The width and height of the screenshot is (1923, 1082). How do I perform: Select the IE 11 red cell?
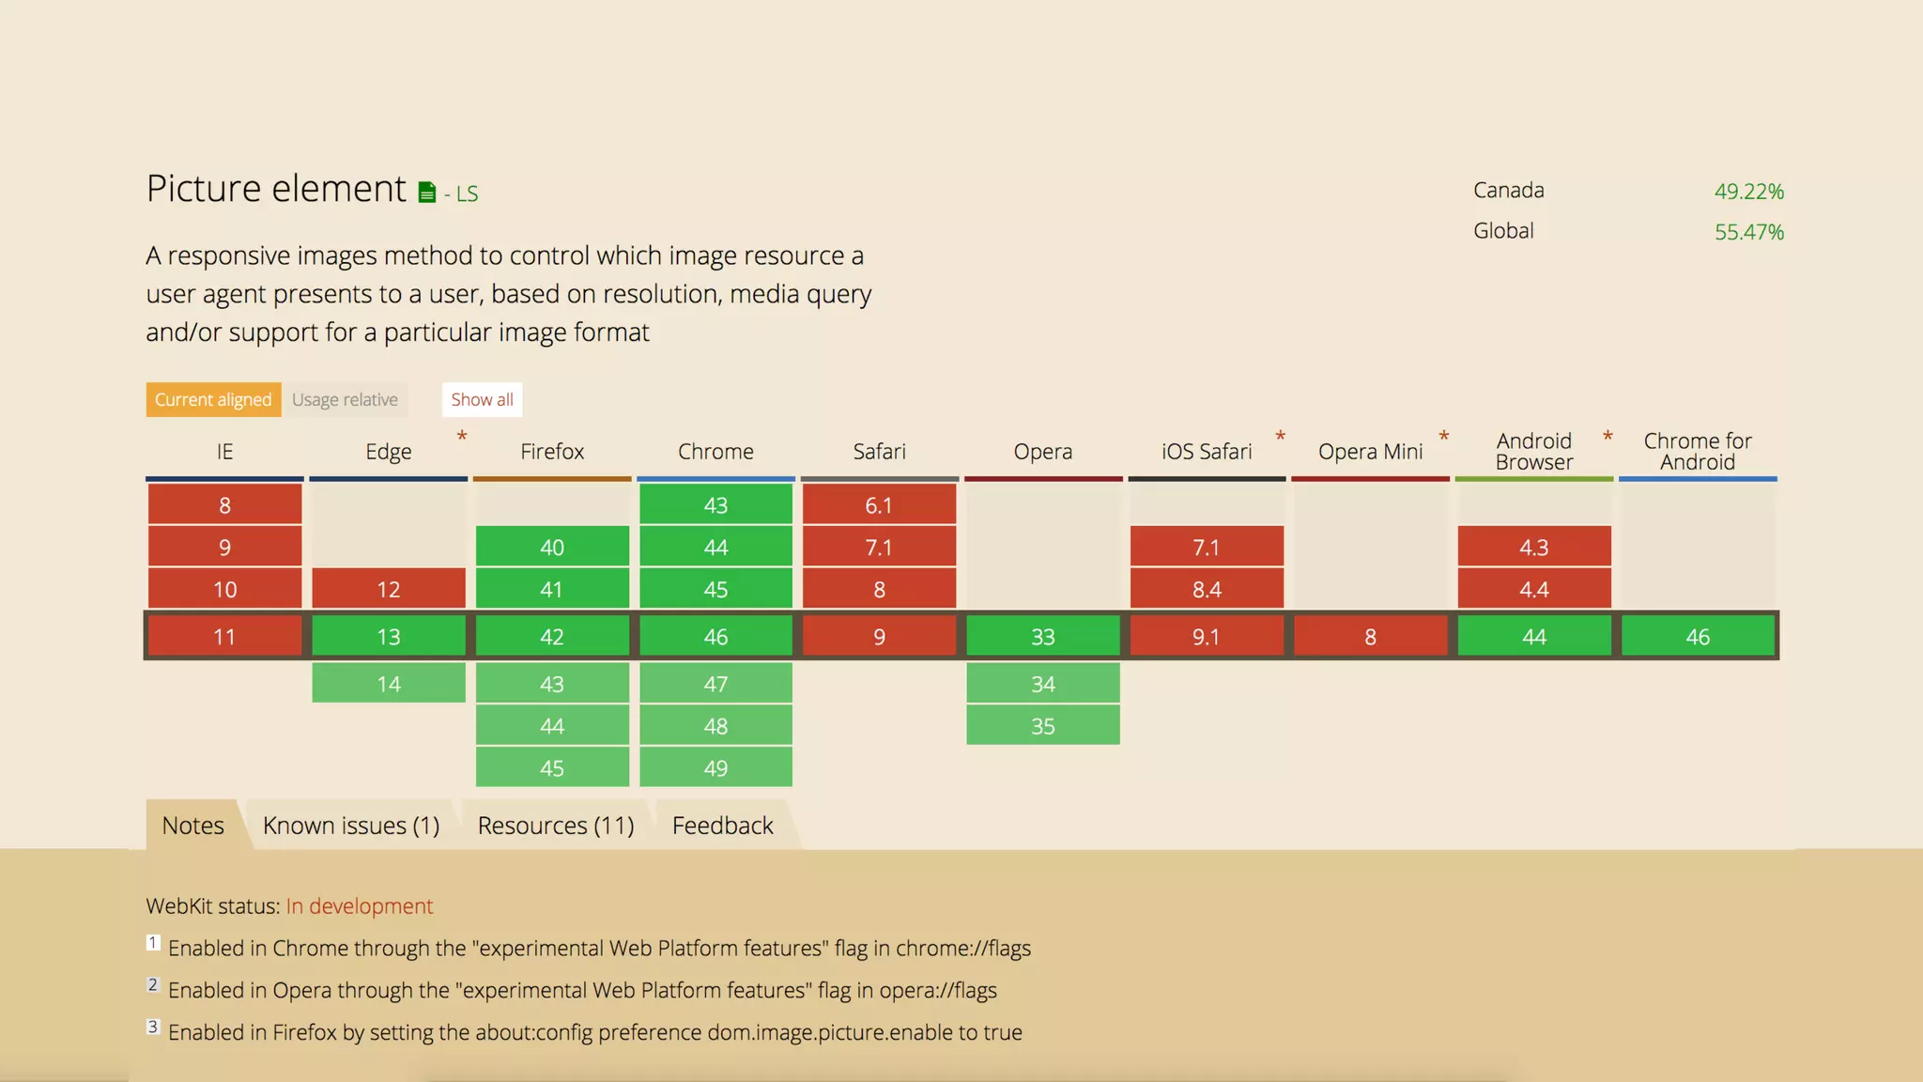coord(224,637)
